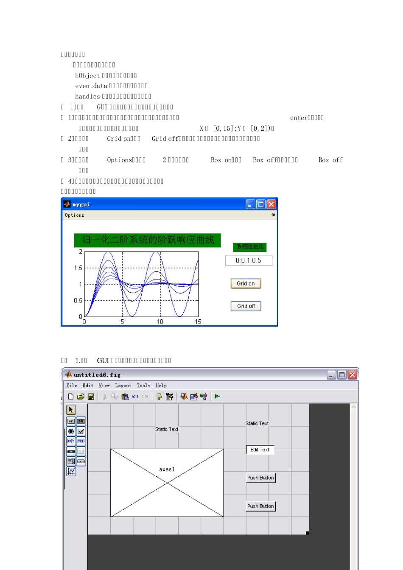Choose the Listbox palette tool
Viewport: 403px width, 570px height.
tap(71, 461)
